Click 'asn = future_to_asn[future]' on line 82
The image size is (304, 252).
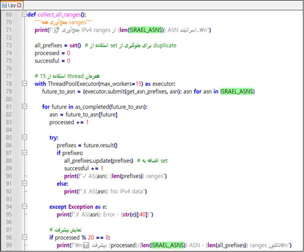pos(83,115)
